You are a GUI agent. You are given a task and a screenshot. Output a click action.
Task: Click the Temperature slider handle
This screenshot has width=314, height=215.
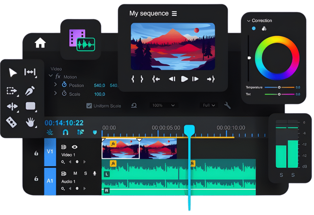tap(279, 87)
